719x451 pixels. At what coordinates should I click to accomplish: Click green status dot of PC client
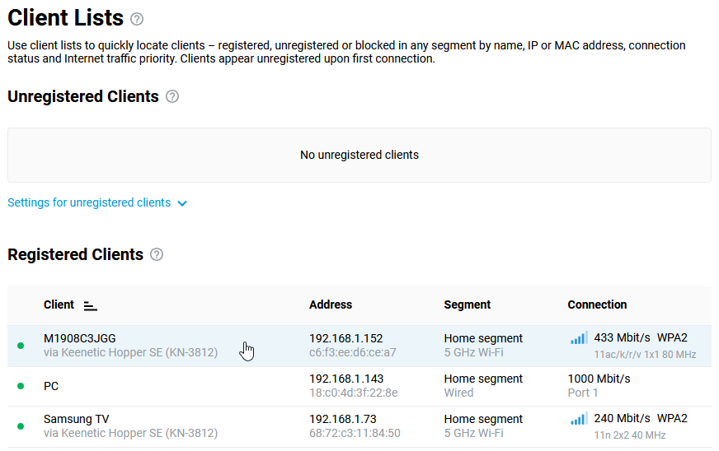click(x=21, y=386)
